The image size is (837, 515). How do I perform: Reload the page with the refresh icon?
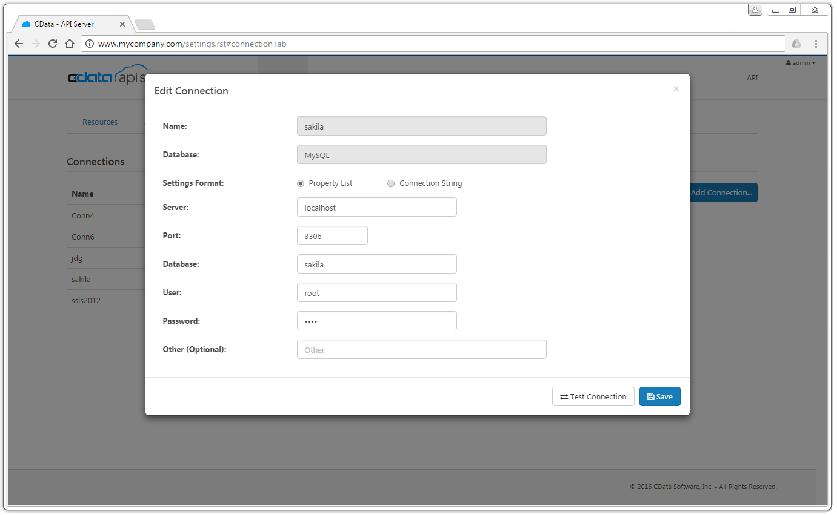click(x=53, y=44)
